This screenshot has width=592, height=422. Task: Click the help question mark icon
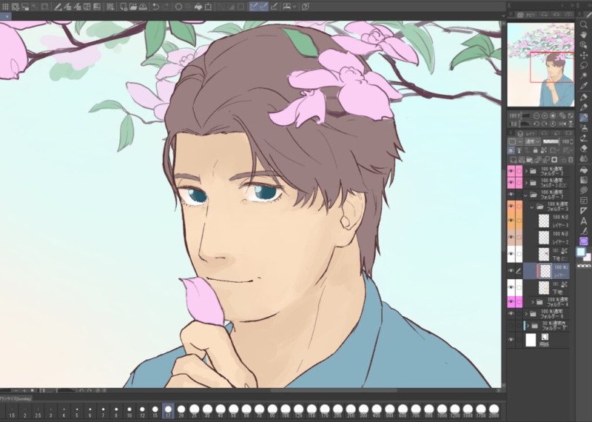click(x=306, y=7)
